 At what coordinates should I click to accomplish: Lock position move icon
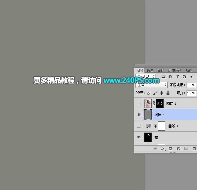[x=161, y=93]
